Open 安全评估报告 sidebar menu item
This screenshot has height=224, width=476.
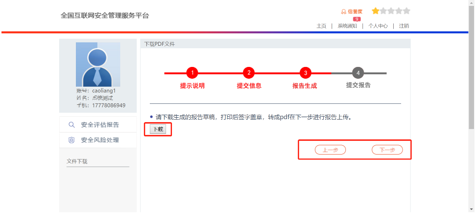pos(98,125)
